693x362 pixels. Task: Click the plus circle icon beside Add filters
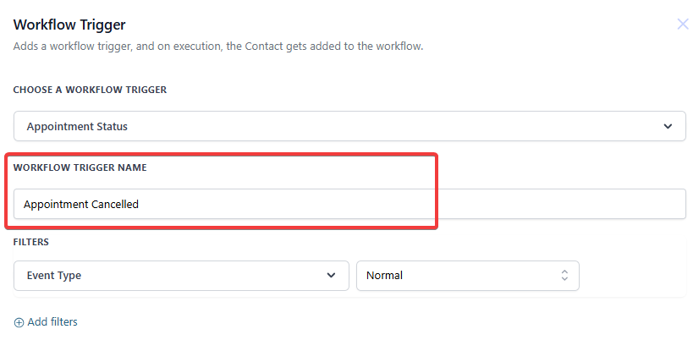click(x=19, y=322)
